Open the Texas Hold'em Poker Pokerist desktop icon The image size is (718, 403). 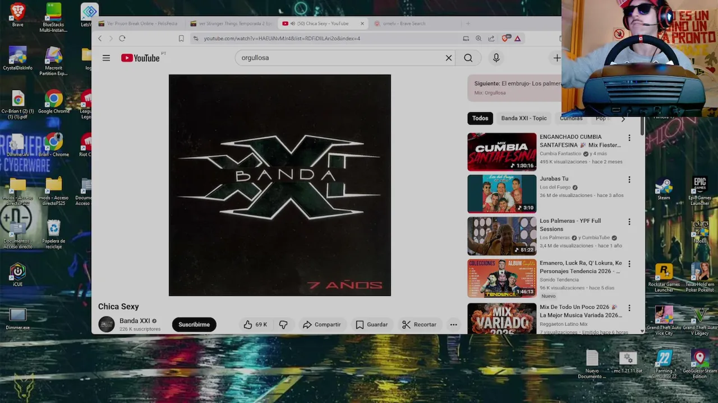click(699, 278)
